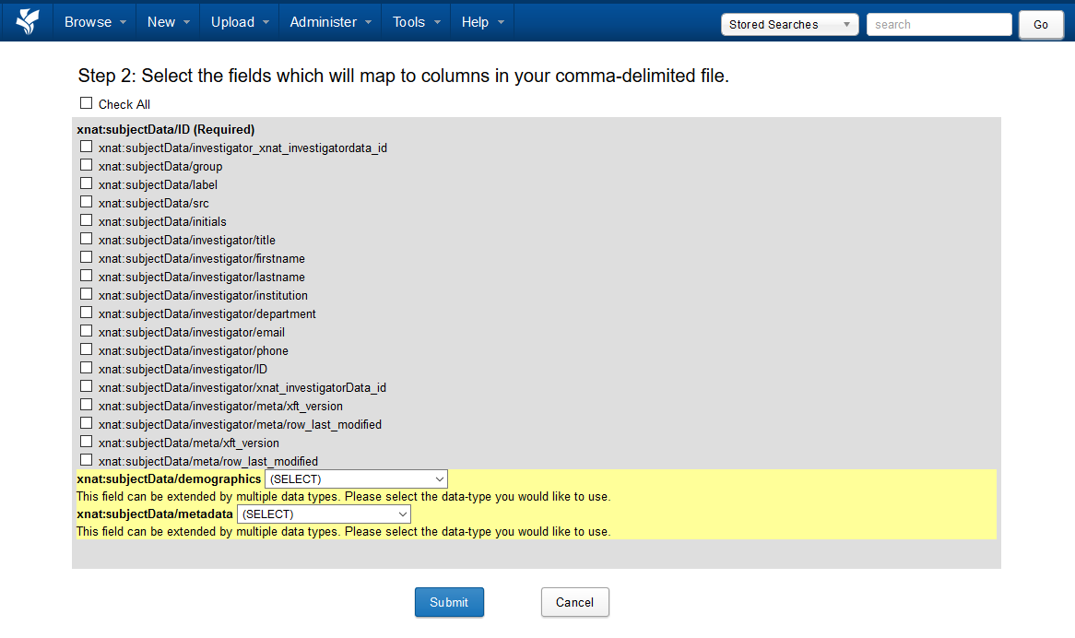Click the XNAT logo home icon
Image resolution: width=1075 pixels, height=638 pixels.
28,21
